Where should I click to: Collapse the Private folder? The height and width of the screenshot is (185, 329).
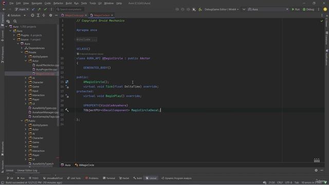[x=22, y=52]
